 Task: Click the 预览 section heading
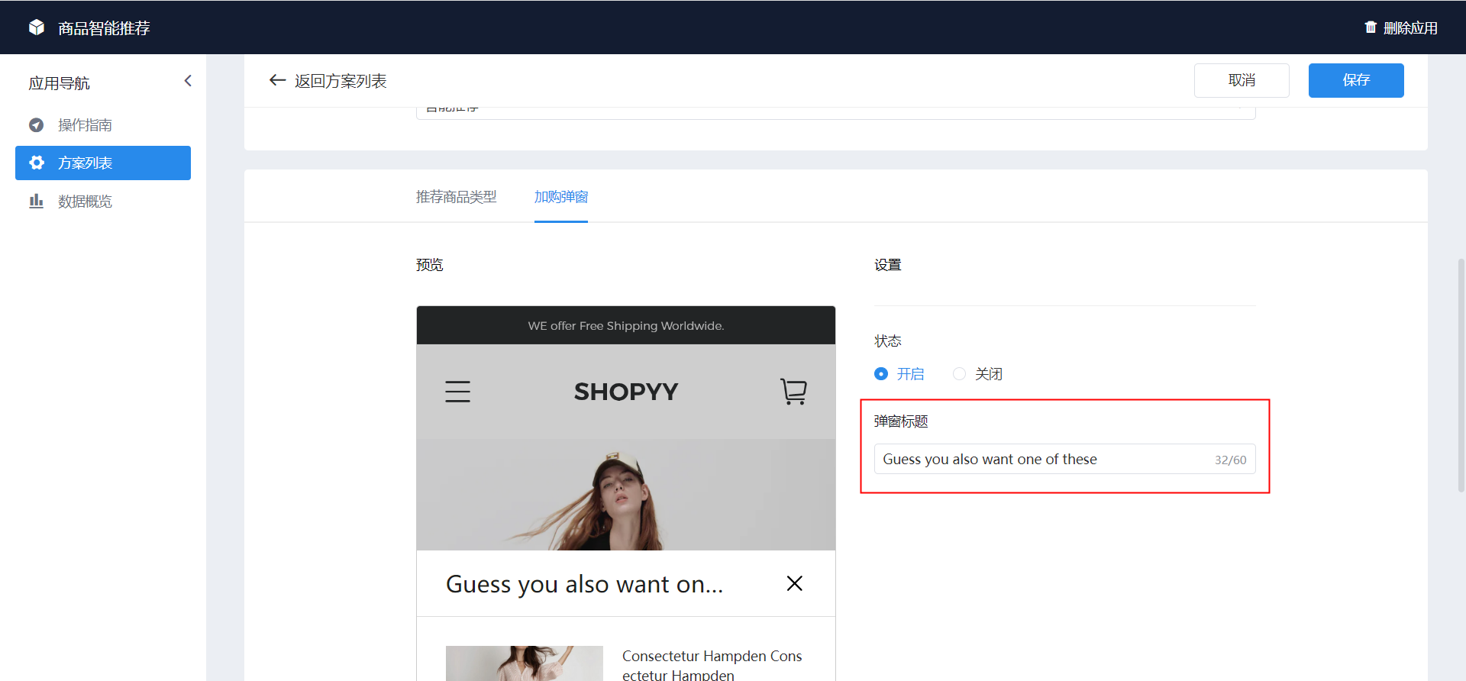429,265
